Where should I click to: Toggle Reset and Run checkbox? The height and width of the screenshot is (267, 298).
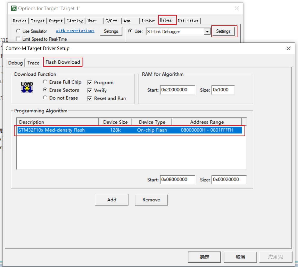tap(90, 99)
